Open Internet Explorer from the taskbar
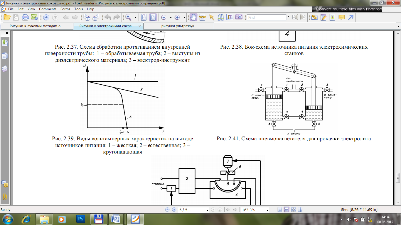The width and height of the screenshot is (401, 225). click(26, 219)
